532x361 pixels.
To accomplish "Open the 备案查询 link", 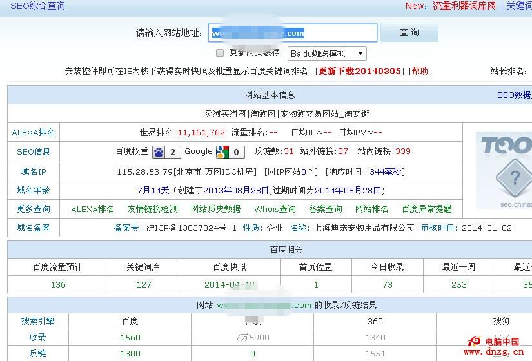I will pyautogui.click(x=325, y=209).
